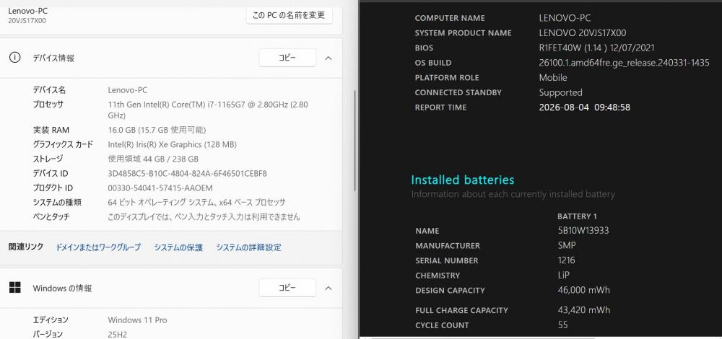Select the 実装 RAM value 16.0 GB
Screen dimensions: 722x339
tap(157, 130)
